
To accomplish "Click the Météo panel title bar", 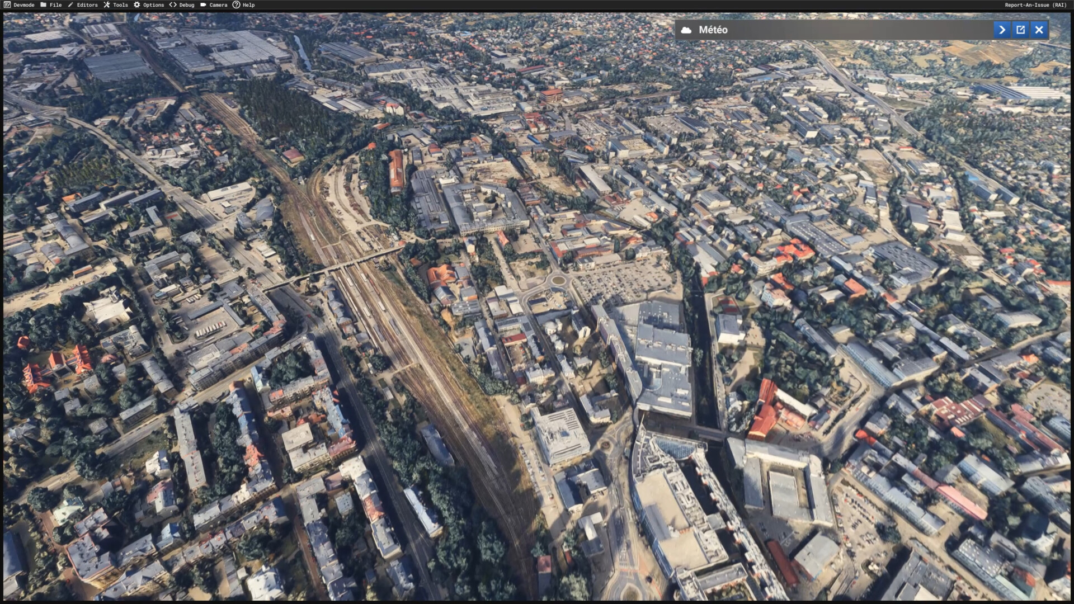I will coord(839,30).
